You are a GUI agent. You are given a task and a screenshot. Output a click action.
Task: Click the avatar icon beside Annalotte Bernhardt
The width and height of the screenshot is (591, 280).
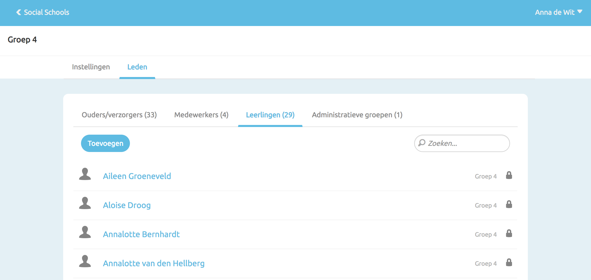coord(85,232)
